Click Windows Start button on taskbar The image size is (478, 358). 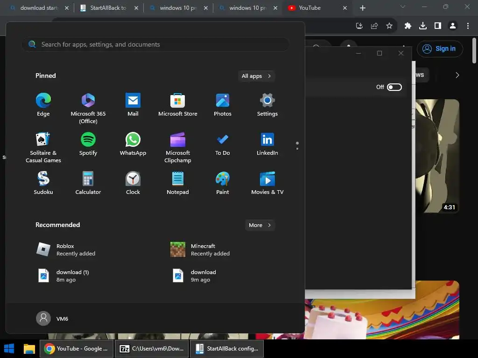tap(9, 349)
